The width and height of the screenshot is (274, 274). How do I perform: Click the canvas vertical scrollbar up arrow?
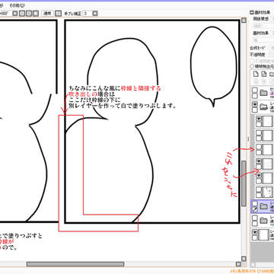pyautogui.click(x=244, y=20)
